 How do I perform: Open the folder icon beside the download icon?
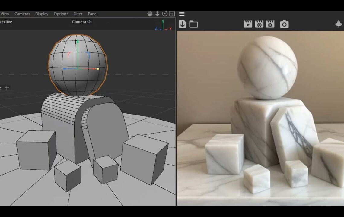pyautogui.click(x=193, y=24)
